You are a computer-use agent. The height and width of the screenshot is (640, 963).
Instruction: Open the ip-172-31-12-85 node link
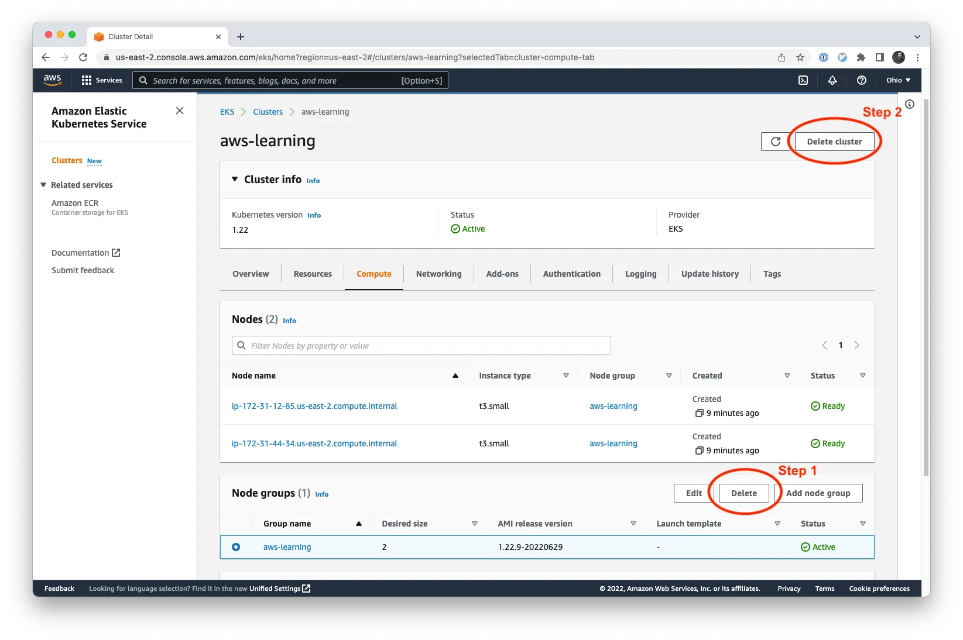(314, 406)
